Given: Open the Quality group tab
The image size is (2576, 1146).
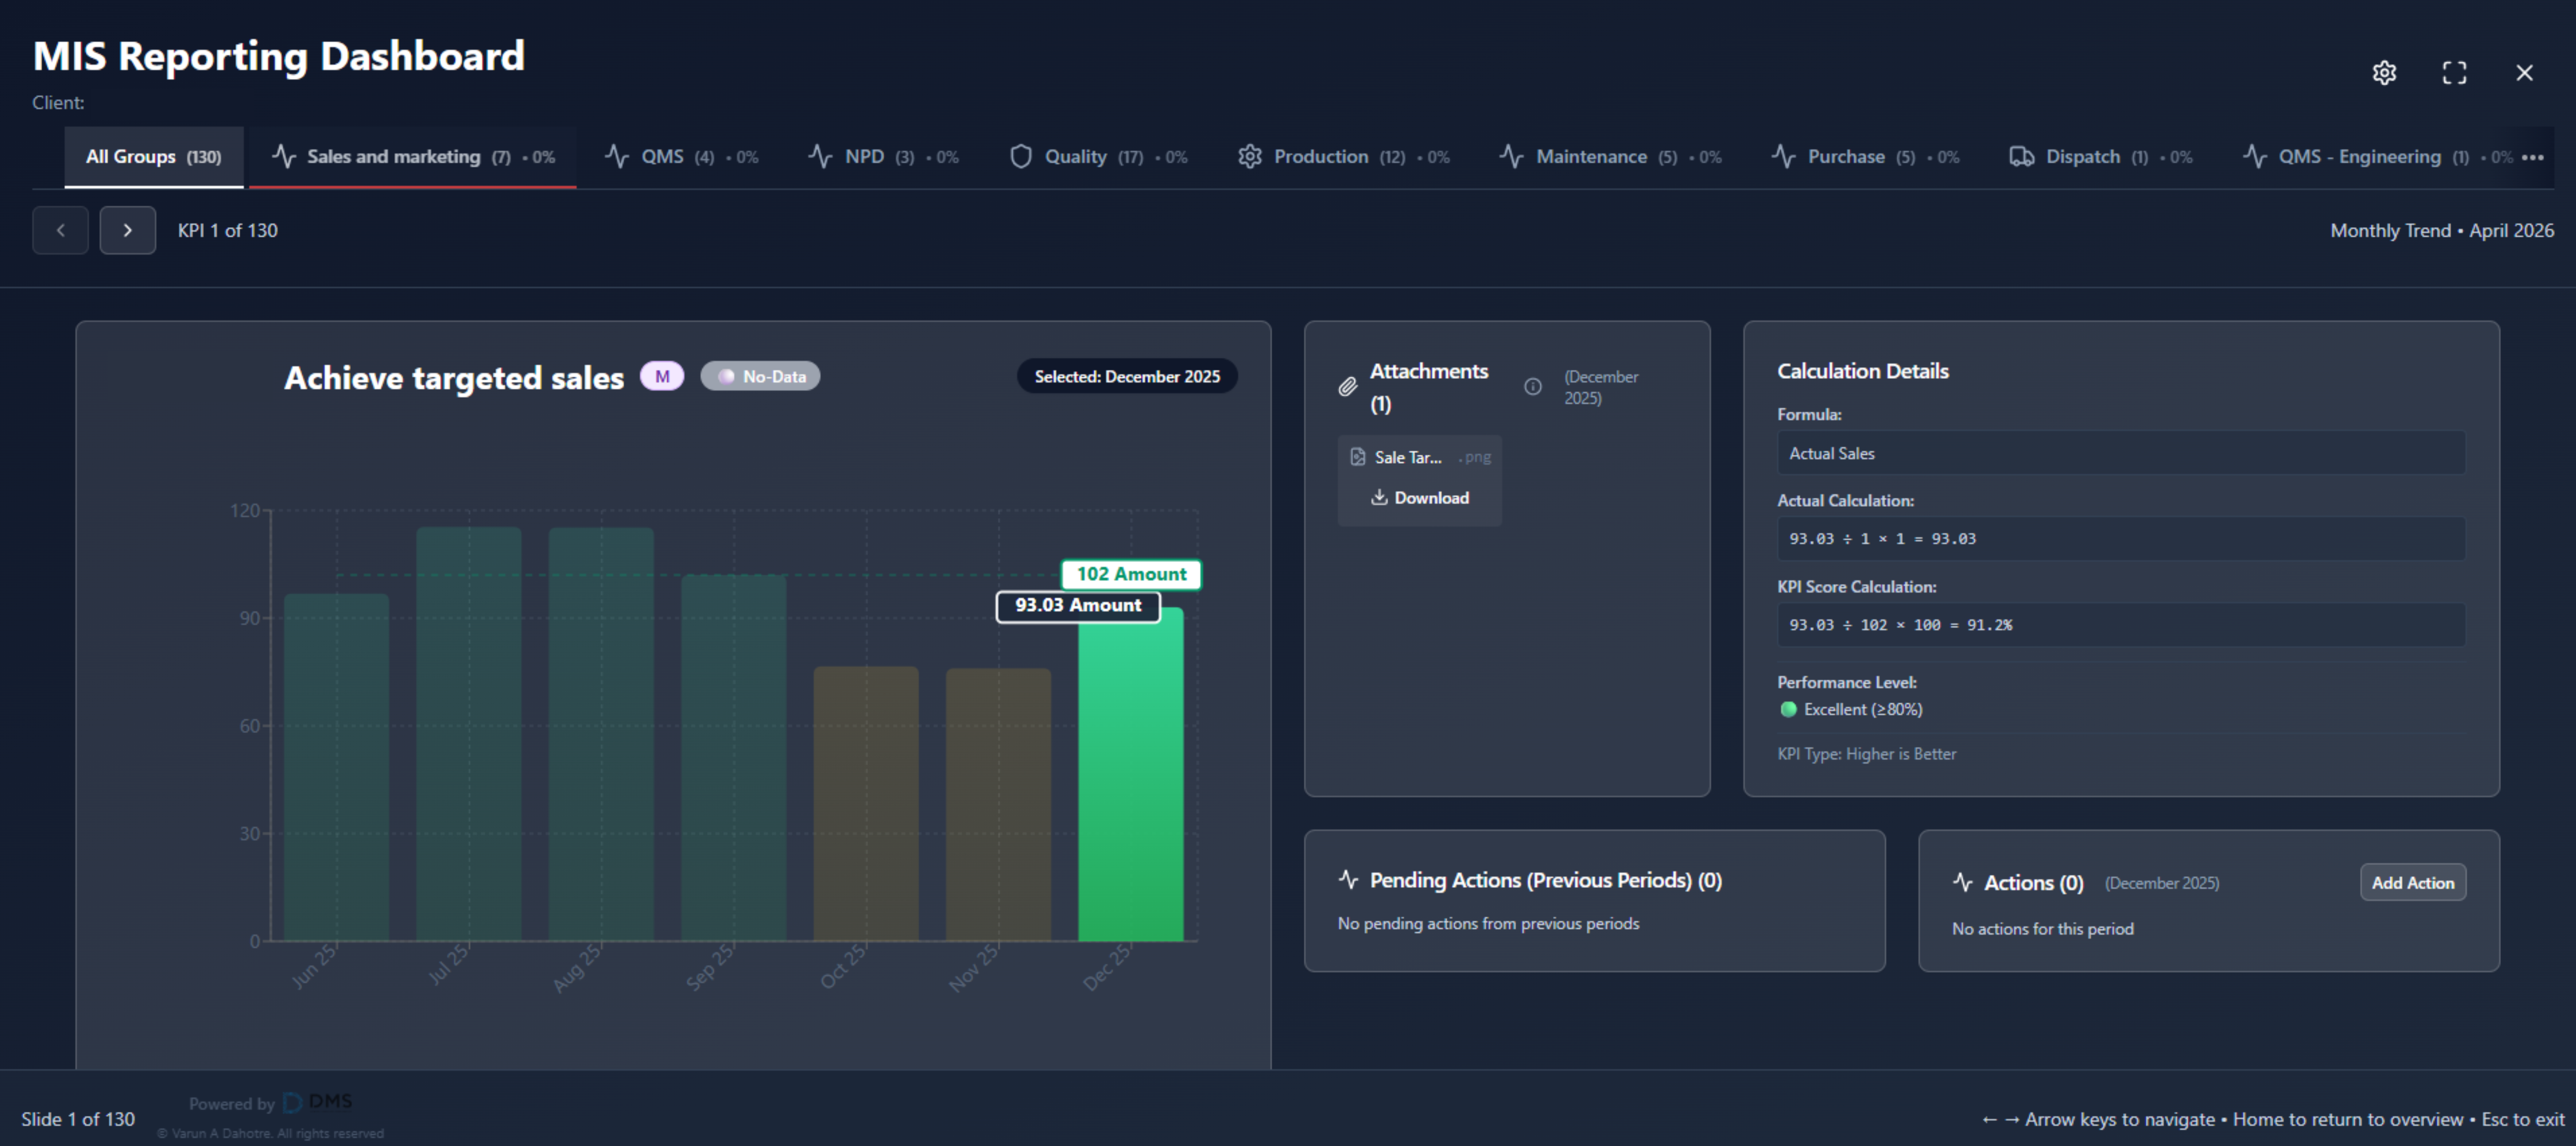Looking at the screenshot, I should 1098,157.
